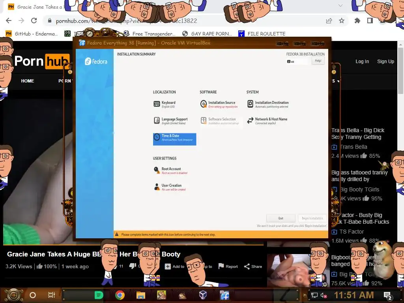Click Sign Up on the website
404x303 pixels.
(x=385, y=62)
